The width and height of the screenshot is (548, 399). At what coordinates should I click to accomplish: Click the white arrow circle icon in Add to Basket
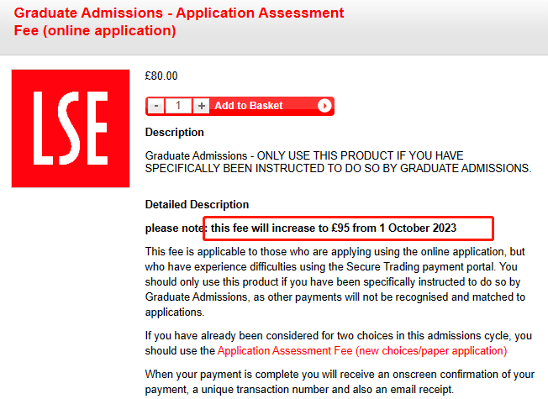pos(324,106)
